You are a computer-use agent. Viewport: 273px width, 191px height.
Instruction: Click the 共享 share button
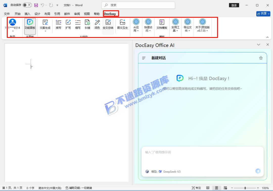(263, 14)
